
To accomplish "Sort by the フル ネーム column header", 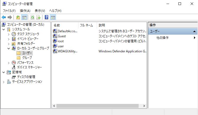I will 87,25.
